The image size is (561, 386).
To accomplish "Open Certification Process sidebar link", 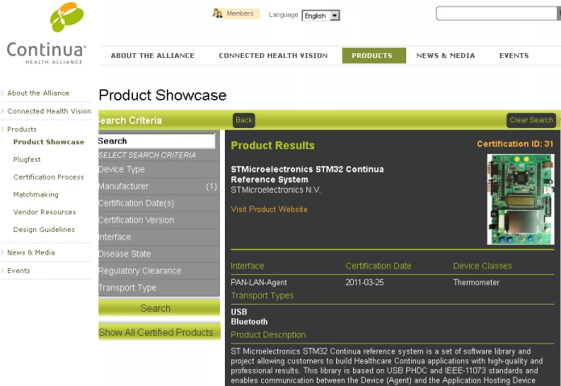I will tap(48, 177).
